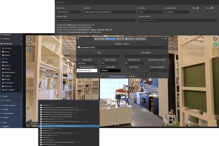The height and width of the screenshot is (146, 219).
Task: Select the POIs sidebar icon
Action: coord(3,58)
